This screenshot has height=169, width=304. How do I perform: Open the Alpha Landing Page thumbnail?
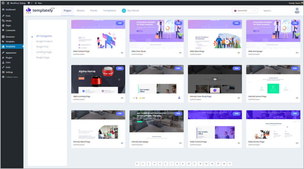[98, 79]
